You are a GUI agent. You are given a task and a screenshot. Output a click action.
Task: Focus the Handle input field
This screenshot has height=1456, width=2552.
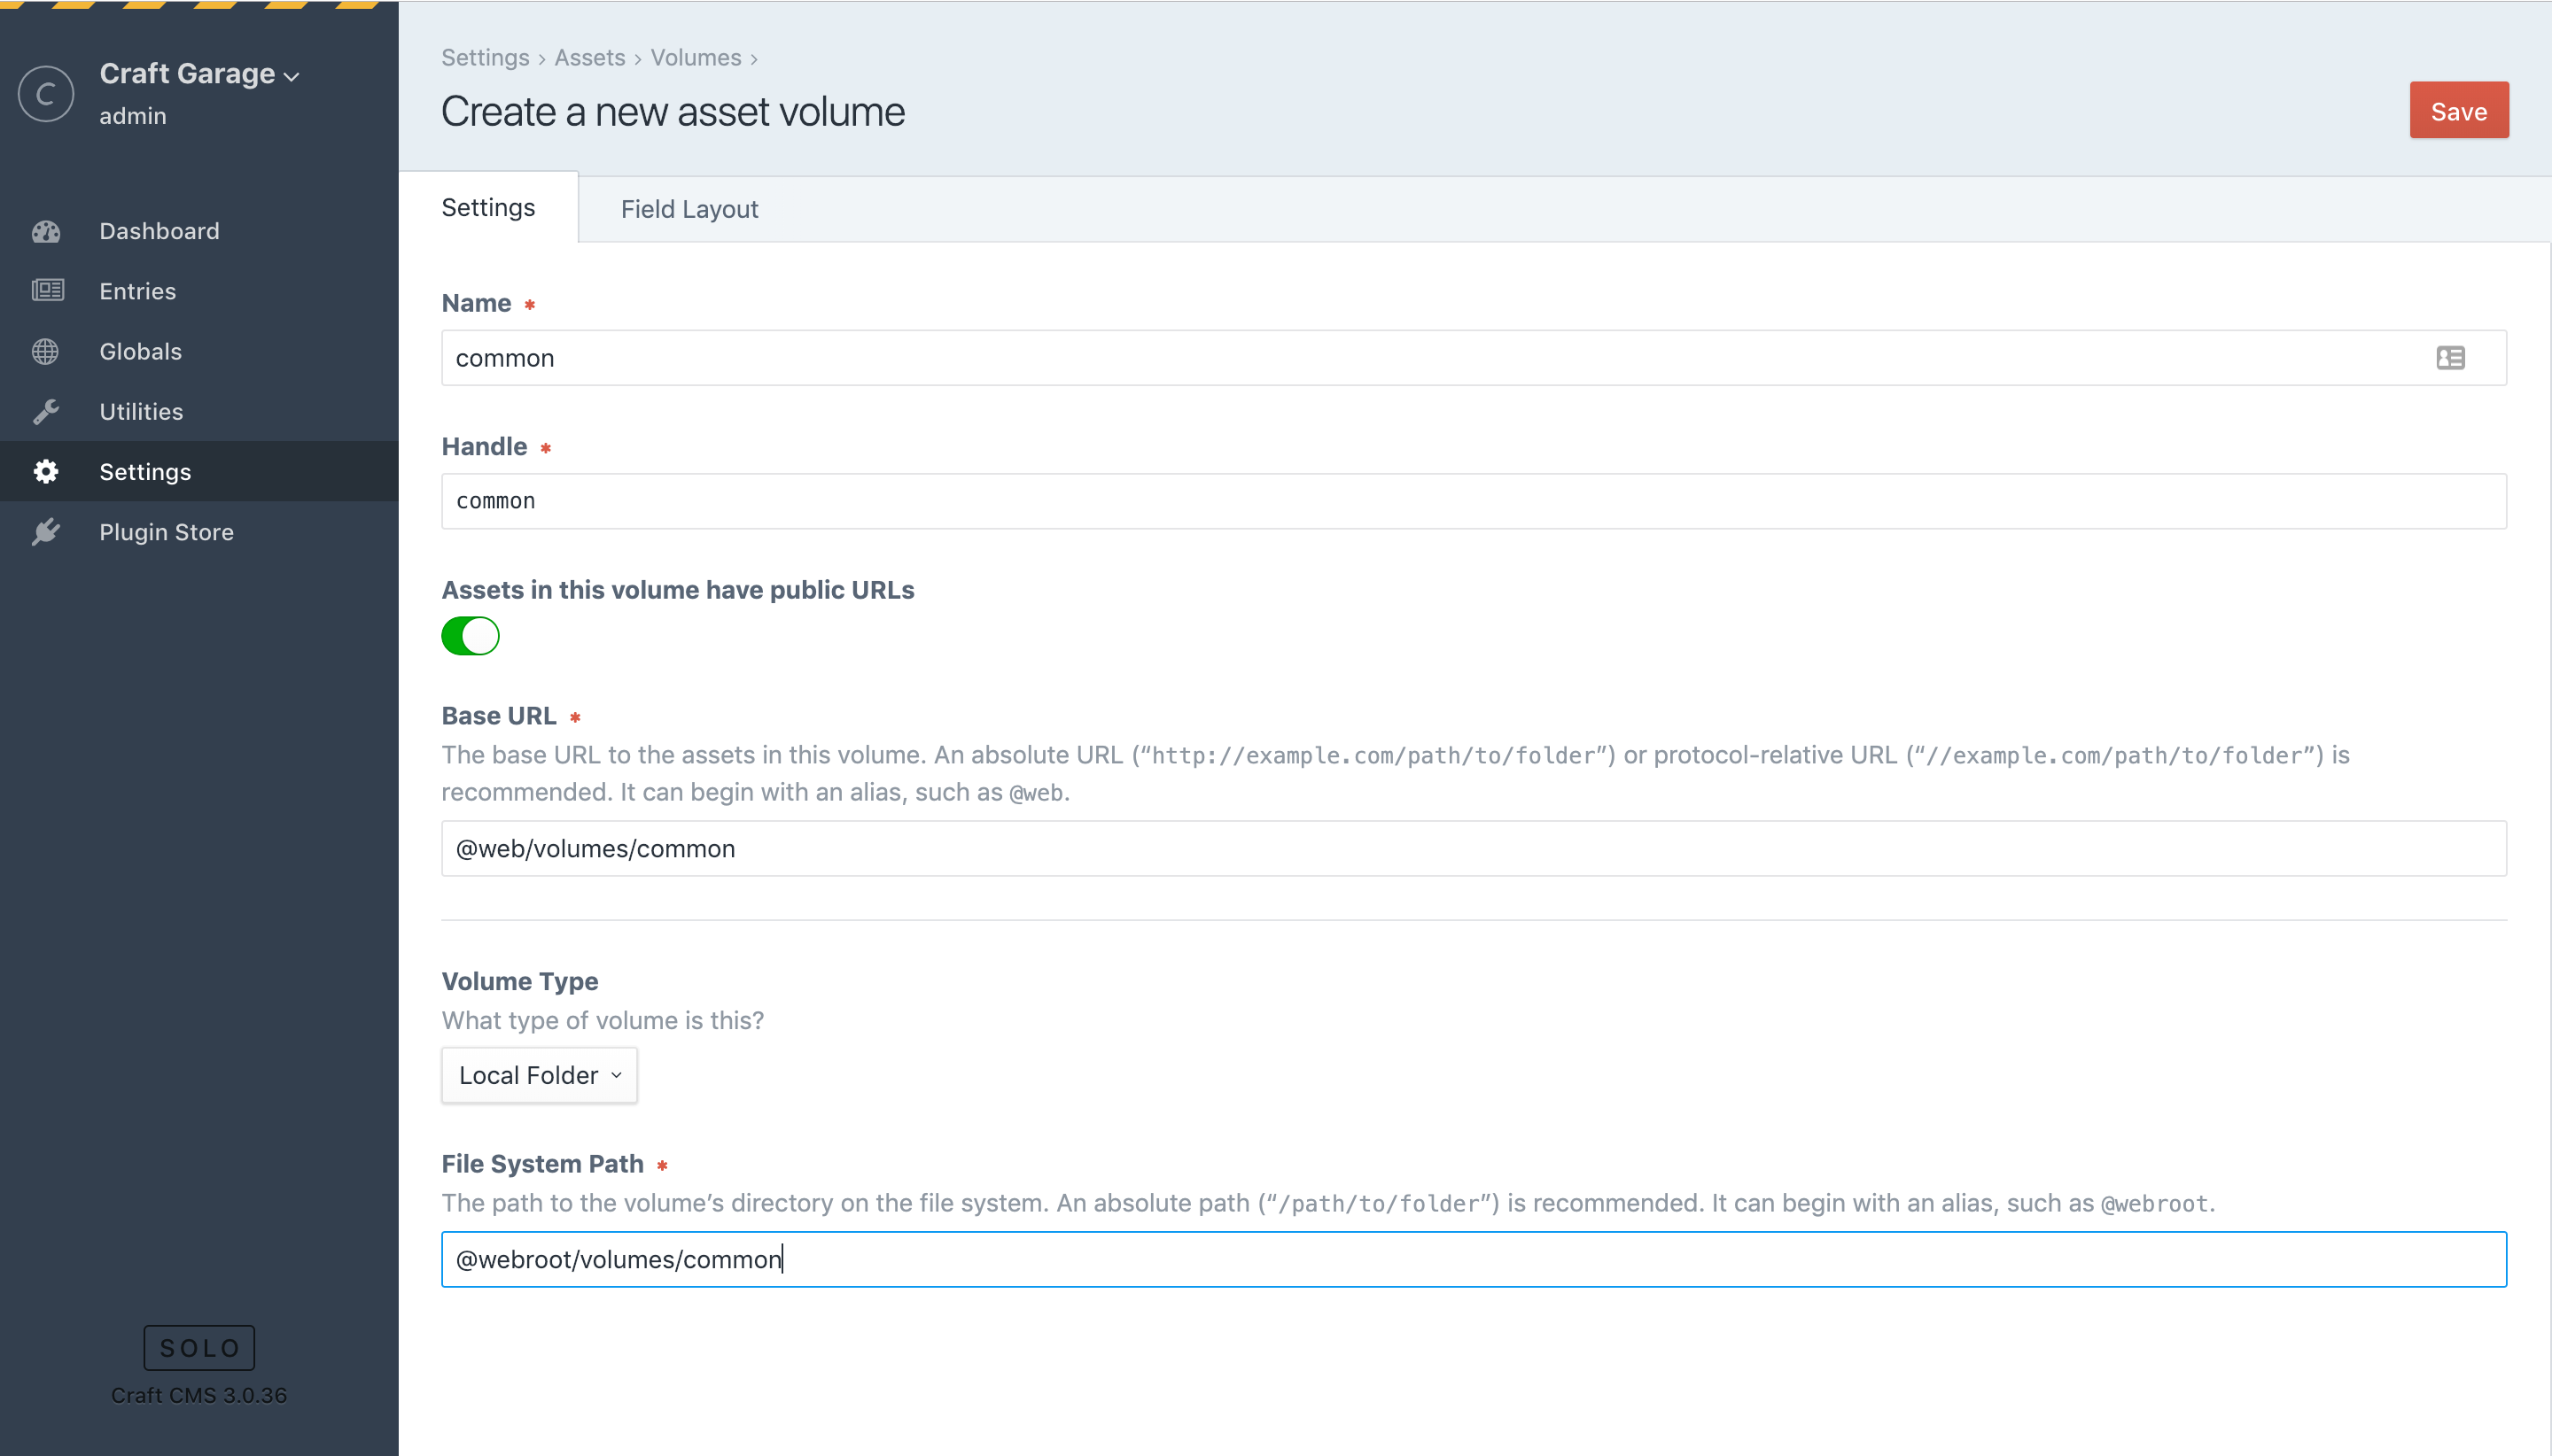click(1474, 501)
